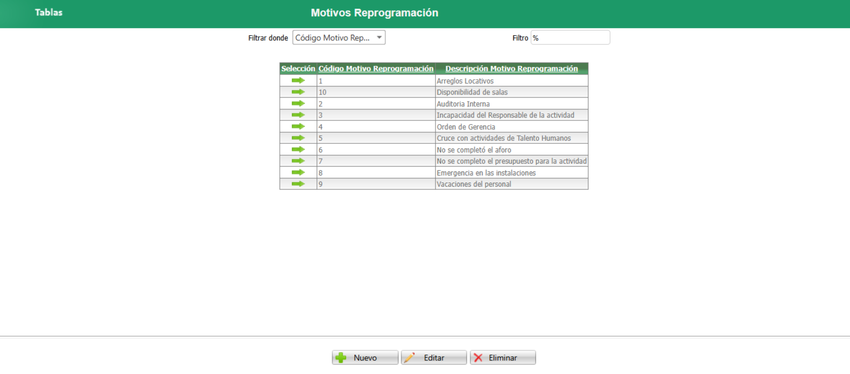Click the Selección column header
The image size is (850, 374).
(298, 68)
